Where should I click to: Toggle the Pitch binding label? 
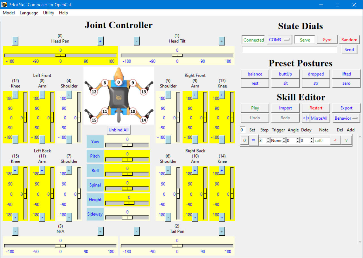tap(95, 156)
